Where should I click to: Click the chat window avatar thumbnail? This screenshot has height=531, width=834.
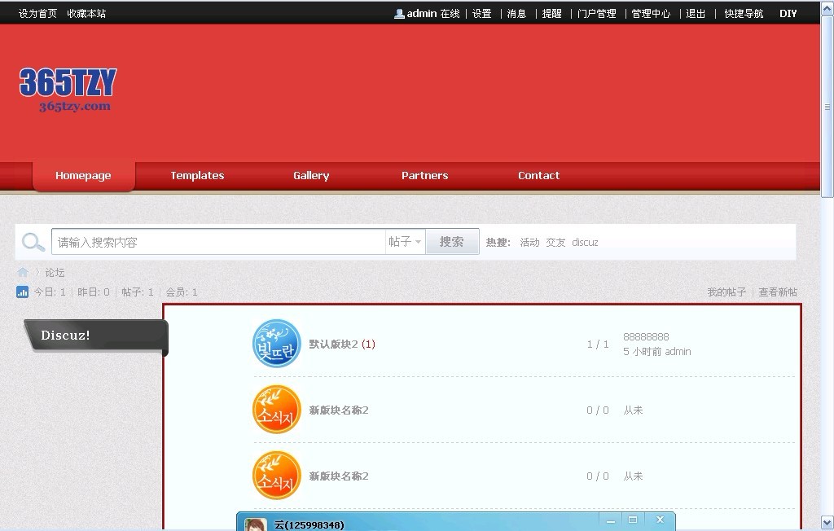click(256, 524)
